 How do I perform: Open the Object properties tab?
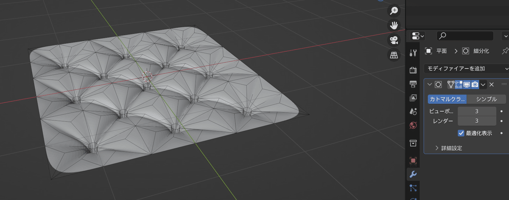pyautogui.click(x=413, y=161)
